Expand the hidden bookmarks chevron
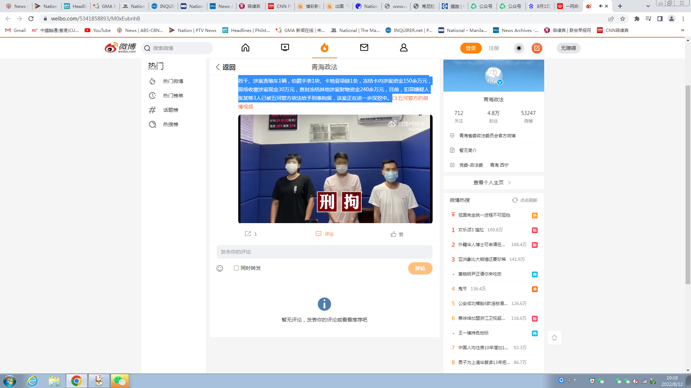691x388 pixels. [683, 30]
